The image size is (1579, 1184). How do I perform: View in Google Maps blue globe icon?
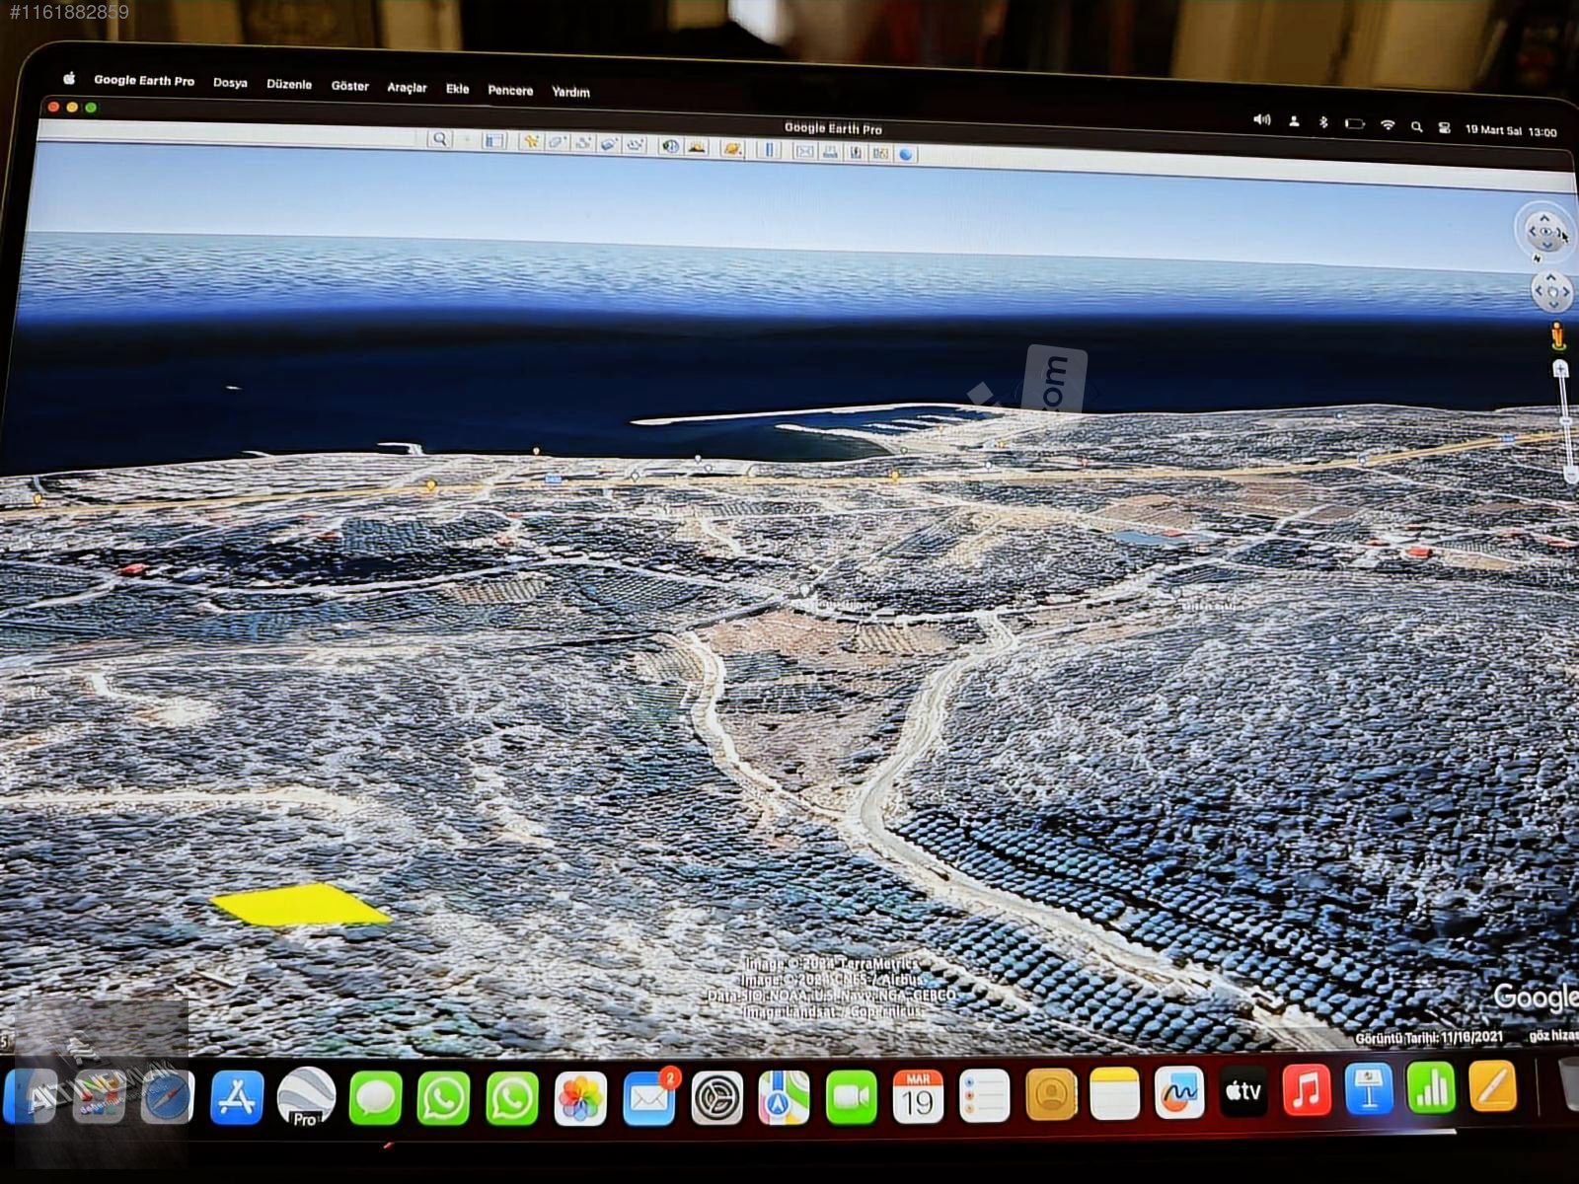pos(906,154)
